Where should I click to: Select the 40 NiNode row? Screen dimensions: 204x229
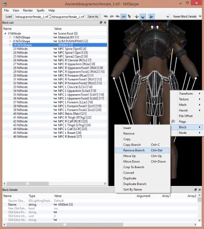click(55, 114)
